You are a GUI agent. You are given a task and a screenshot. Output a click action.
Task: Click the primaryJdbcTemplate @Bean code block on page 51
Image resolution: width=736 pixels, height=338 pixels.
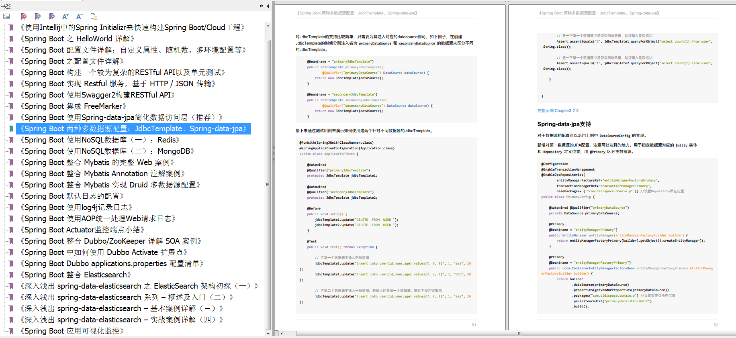[x=386, y=89]
